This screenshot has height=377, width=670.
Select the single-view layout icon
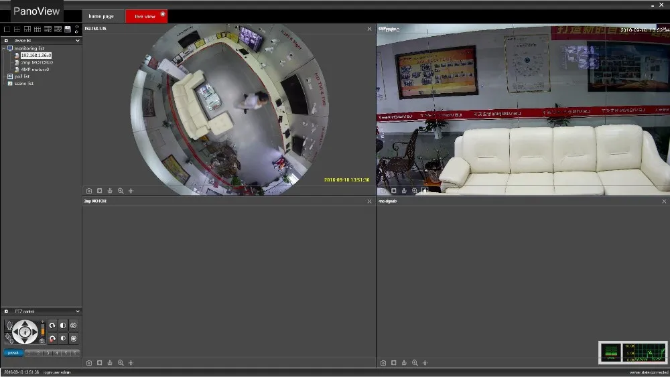(x=7, y=29)
